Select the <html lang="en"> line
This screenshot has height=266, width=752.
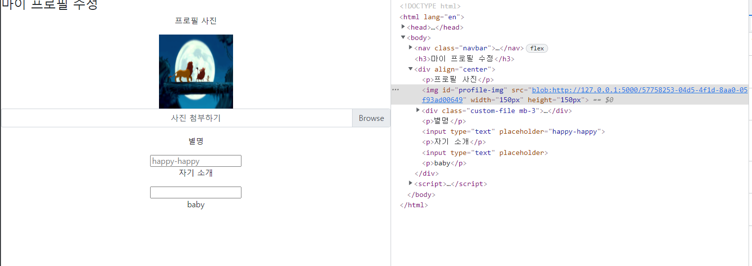tap(432, 17)
